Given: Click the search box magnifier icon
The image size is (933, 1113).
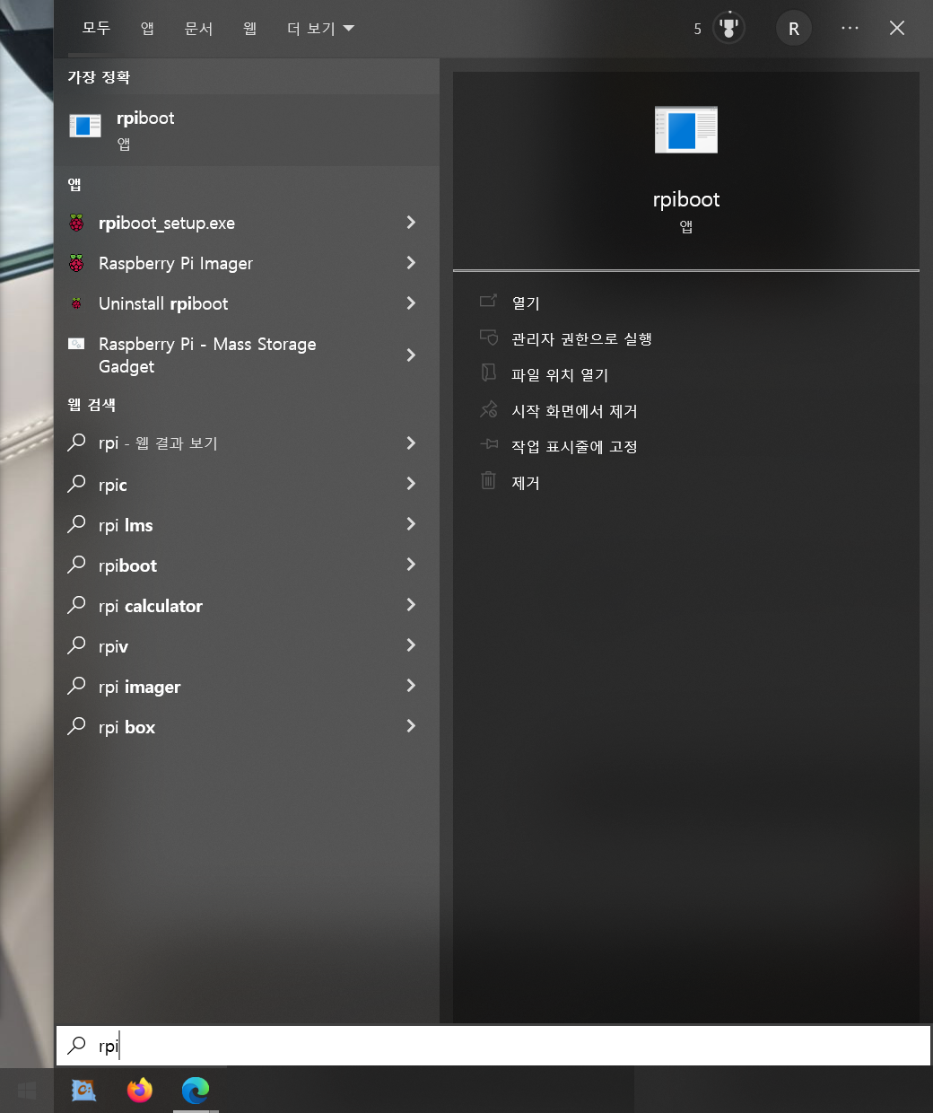Looking at the screenshot, I should tap(77, 1045).
